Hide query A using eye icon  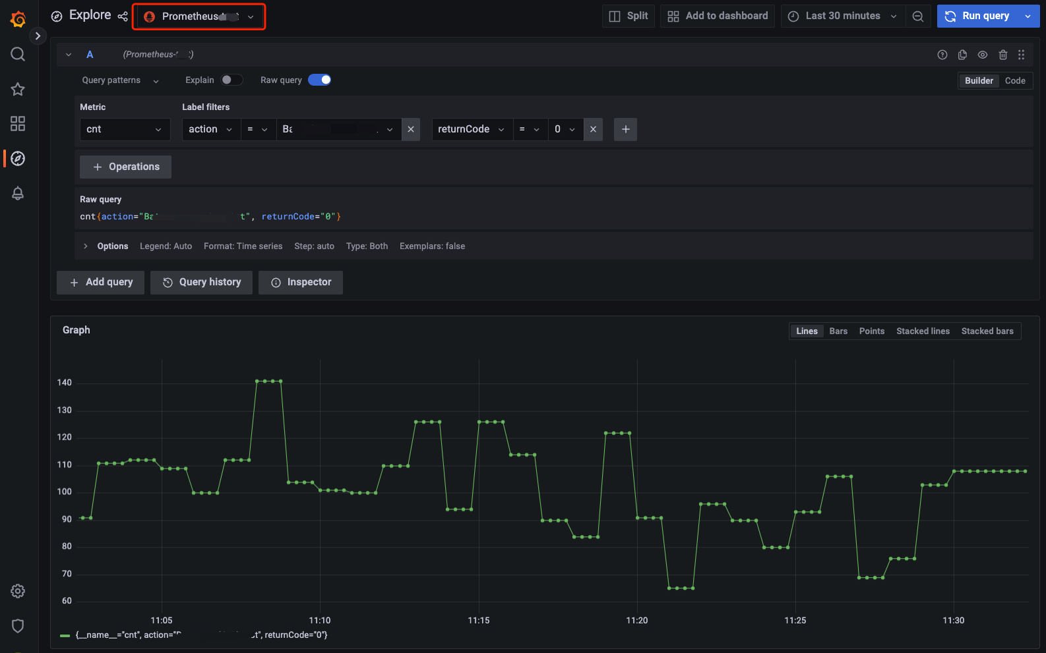(x=982, y=55)
